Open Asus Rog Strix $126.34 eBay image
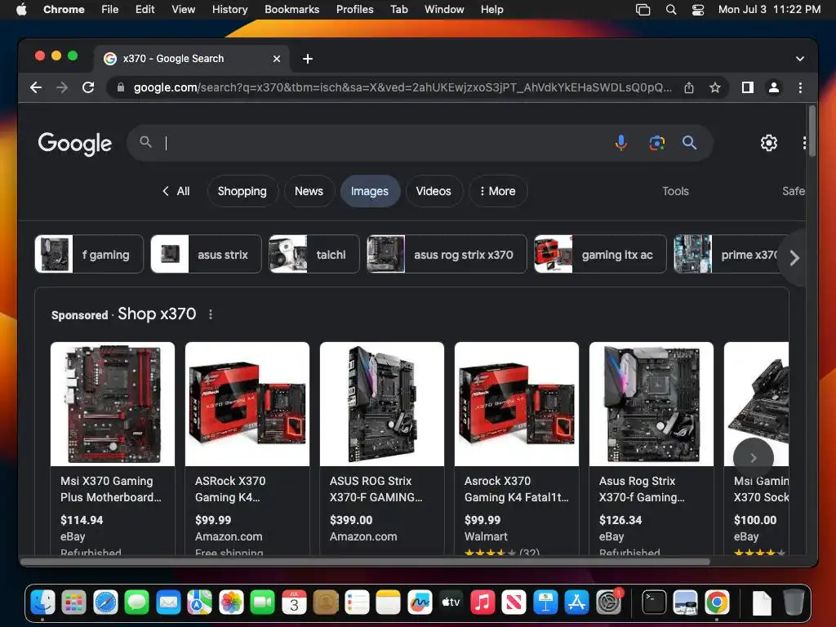 coord(651,404)
